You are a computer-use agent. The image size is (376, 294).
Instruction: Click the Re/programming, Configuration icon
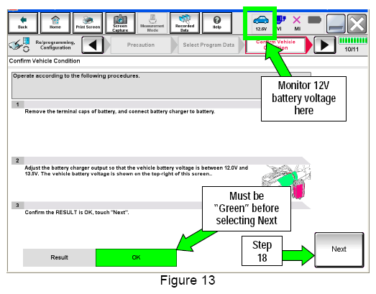(x=19, y=45)
